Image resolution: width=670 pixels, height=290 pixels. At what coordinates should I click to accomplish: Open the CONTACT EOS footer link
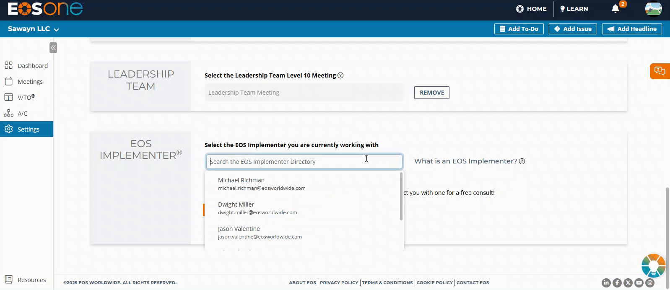473,283
